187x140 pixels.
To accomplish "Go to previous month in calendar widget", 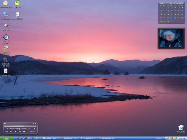I will click(160, 3).
